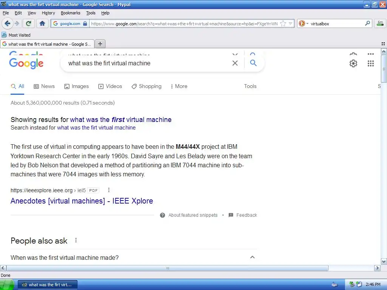Collapse 'When was the first virtual machine made?'
Viewport: 387px width, 290px height.
point(252,257)
